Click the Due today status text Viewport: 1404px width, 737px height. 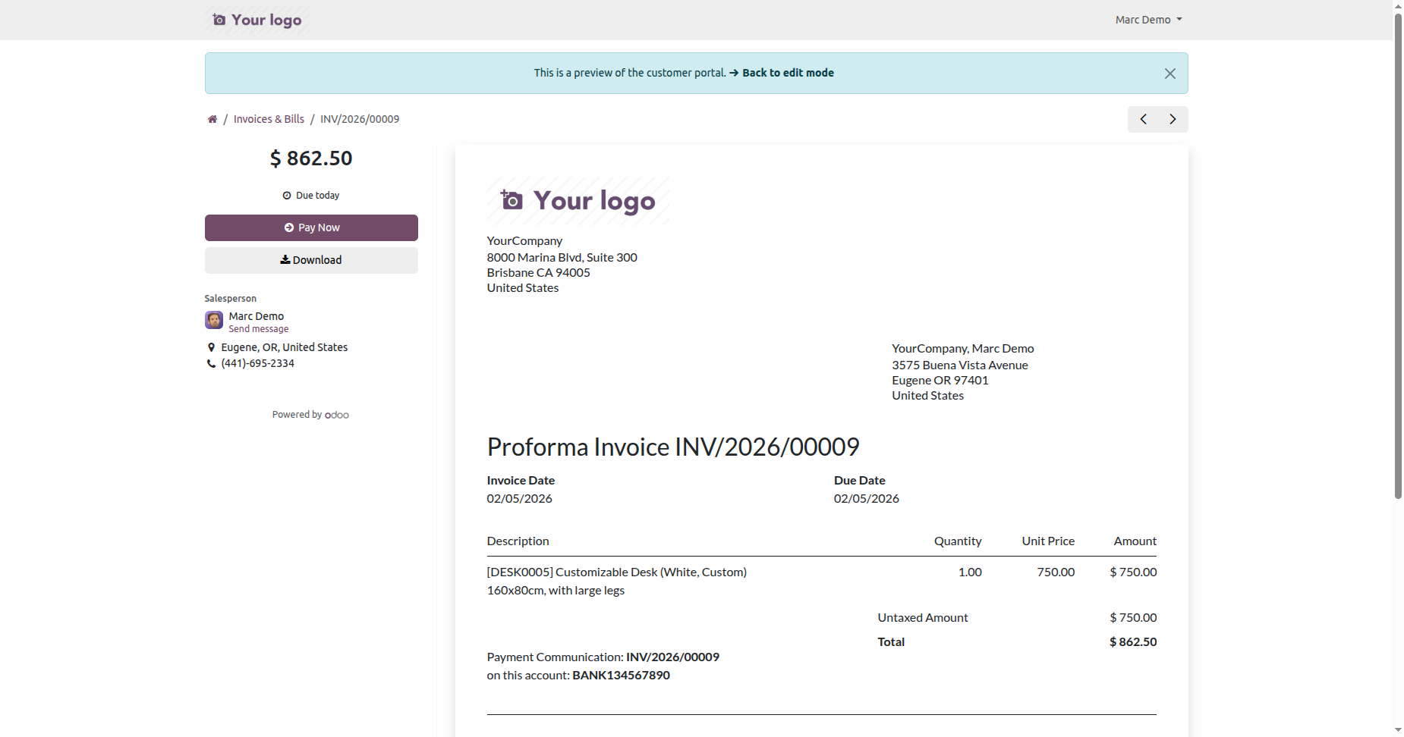pyautogui.click(x=318, y=196)
